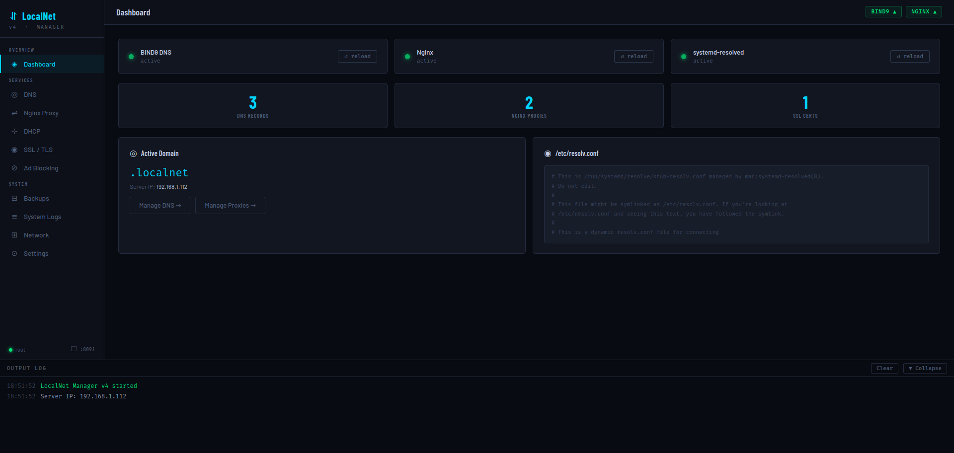Viewport: 954px width, 453px height.
Task: Click the LocalNet logo icon
Action: [x=13, y=16]
